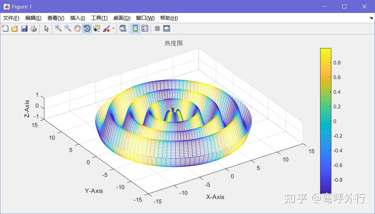Save the current figure with the Save icon
The height and width of the screenshot is (214, 375).
(x=24, y=29)
